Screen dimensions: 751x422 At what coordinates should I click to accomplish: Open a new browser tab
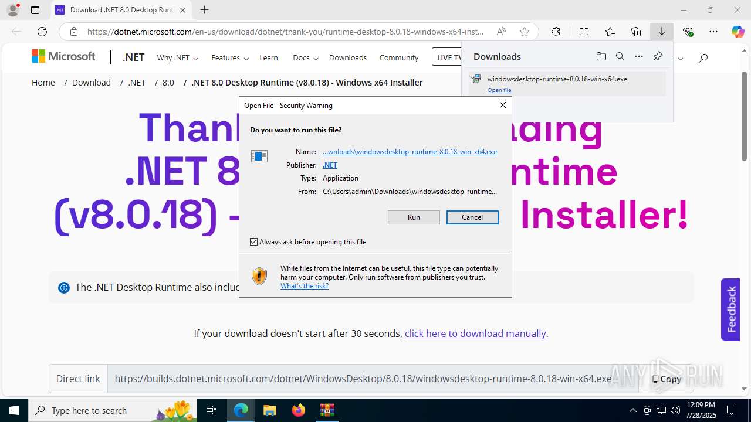coord(204,10)
